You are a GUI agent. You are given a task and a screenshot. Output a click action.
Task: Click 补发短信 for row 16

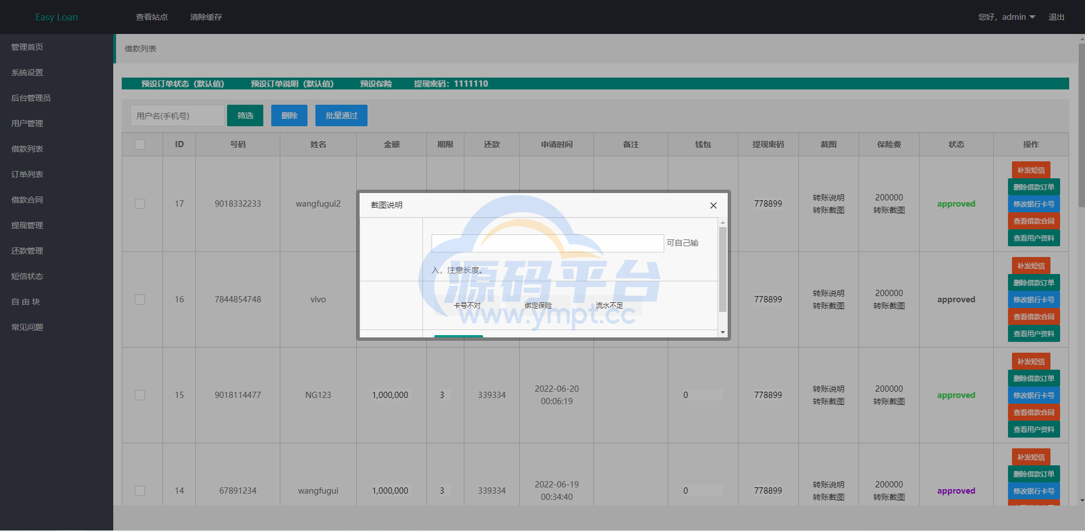(x=1031, y=265)
